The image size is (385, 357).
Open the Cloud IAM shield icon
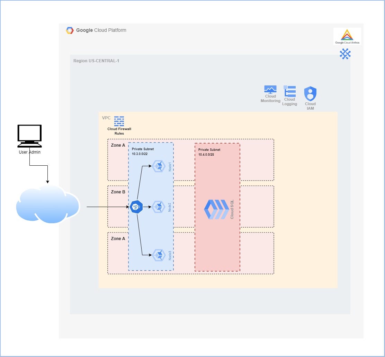pos(310,93)
